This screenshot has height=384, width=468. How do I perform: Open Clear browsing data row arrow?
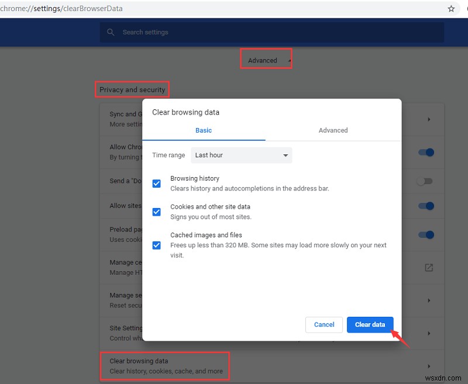429,366
